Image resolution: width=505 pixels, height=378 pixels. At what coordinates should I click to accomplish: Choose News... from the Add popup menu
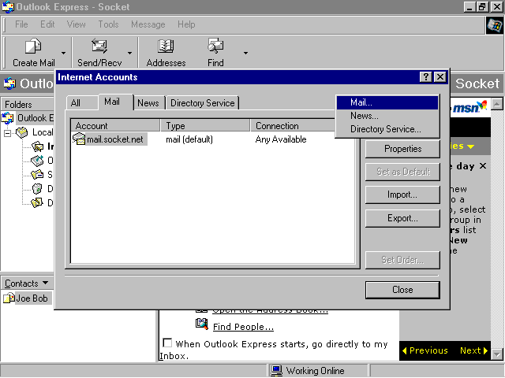pos(387,116)
